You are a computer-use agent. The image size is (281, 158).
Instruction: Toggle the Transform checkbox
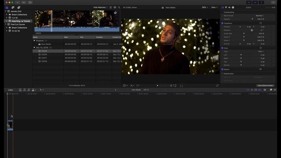[222, 23]
